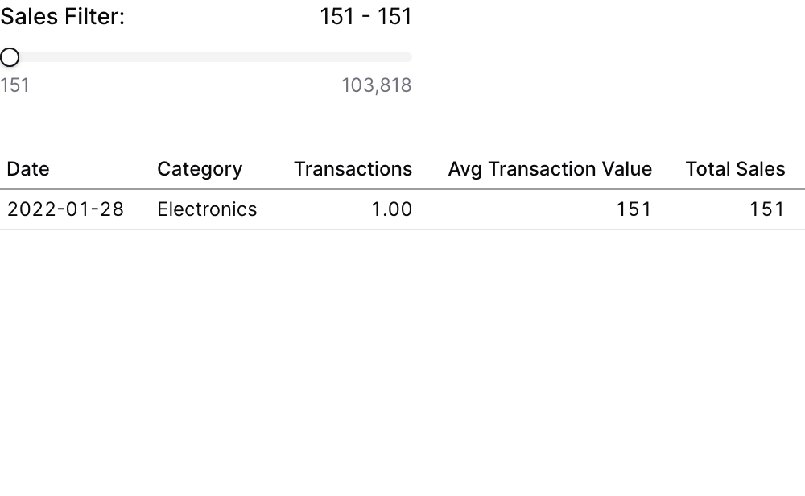This screenshot has height=496, width=805.
Task: Select the Total Sales value 151
Action: click(x=766, y=209)
